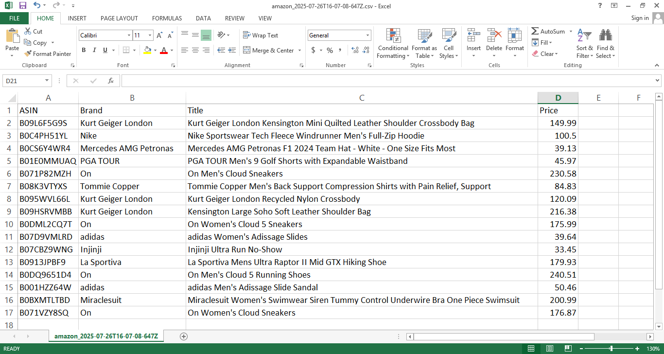Screen dimensions: 664x354
Task: Expand the General number format dropdown
Action: click(x=367, y=35)
